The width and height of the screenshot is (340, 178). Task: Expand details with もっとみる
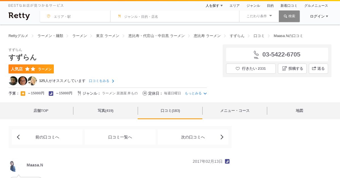click(196, 93)
